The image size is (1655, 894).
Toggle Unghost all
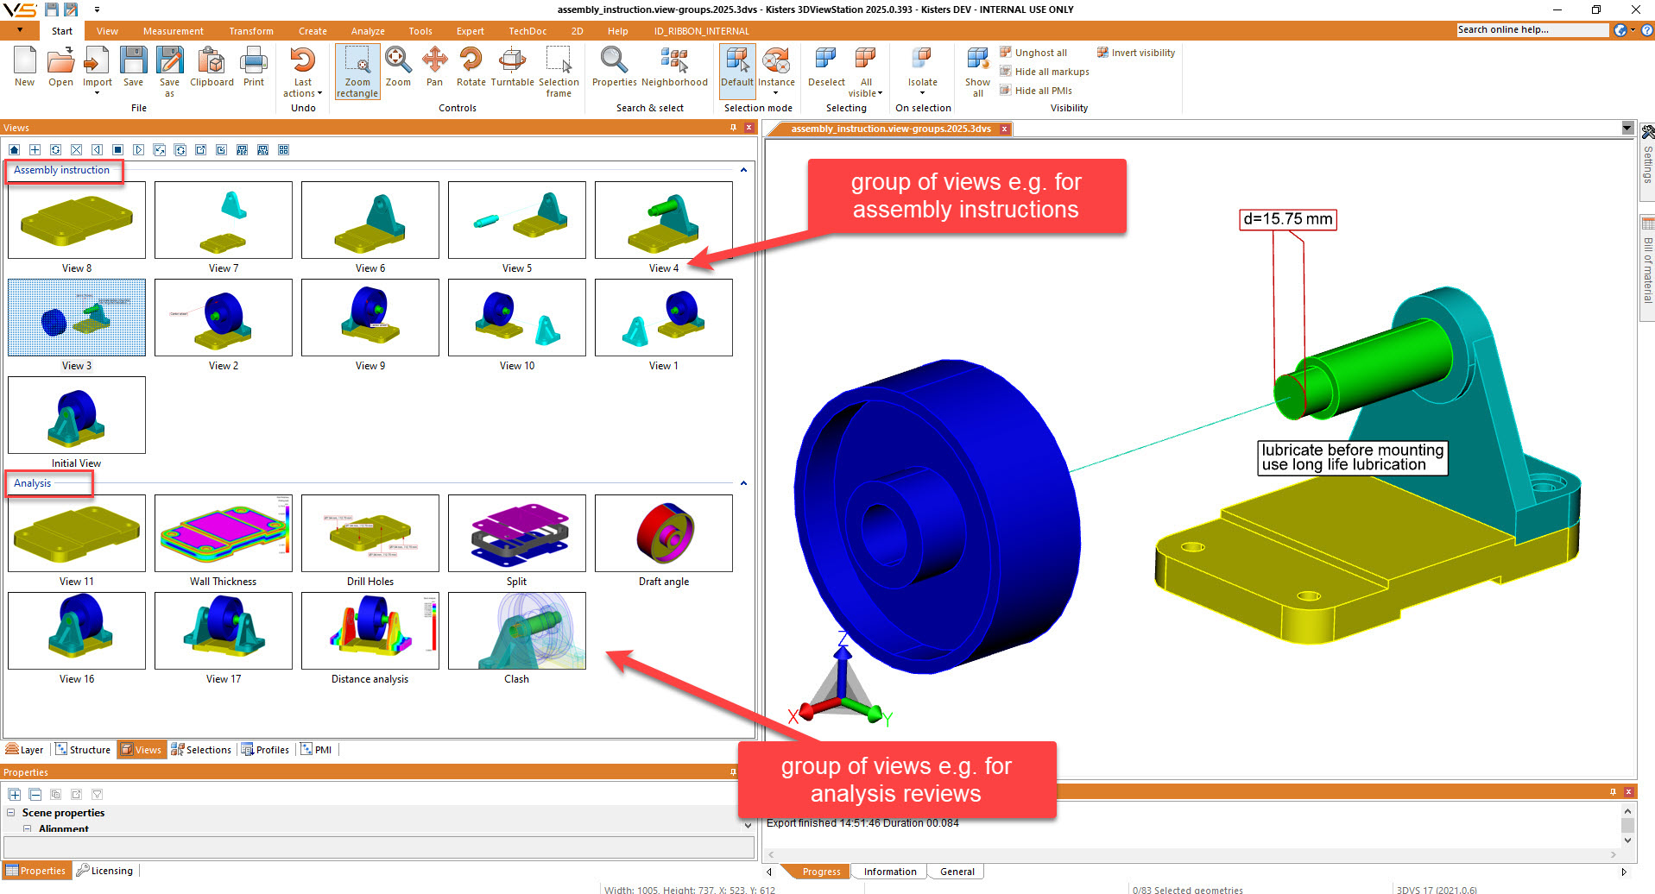click(x=1033, y=53)
